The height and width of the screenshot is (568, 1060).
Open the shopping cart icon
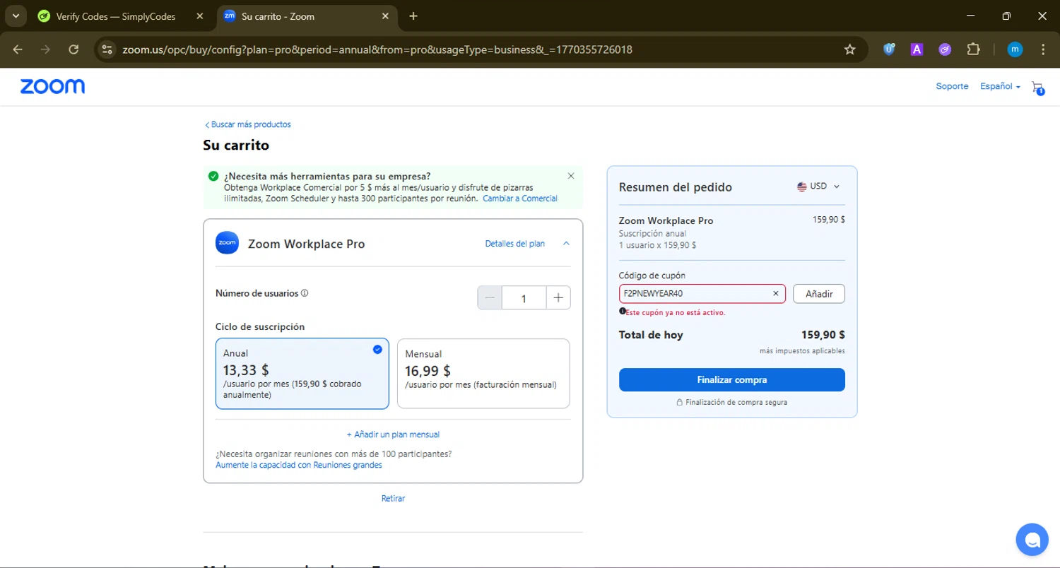[1037, 88]
